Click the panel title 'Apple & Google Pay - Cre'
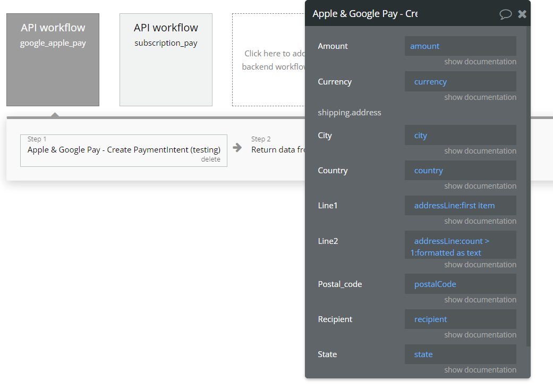Viewport: 553px width, 389px height. [365, 14]
